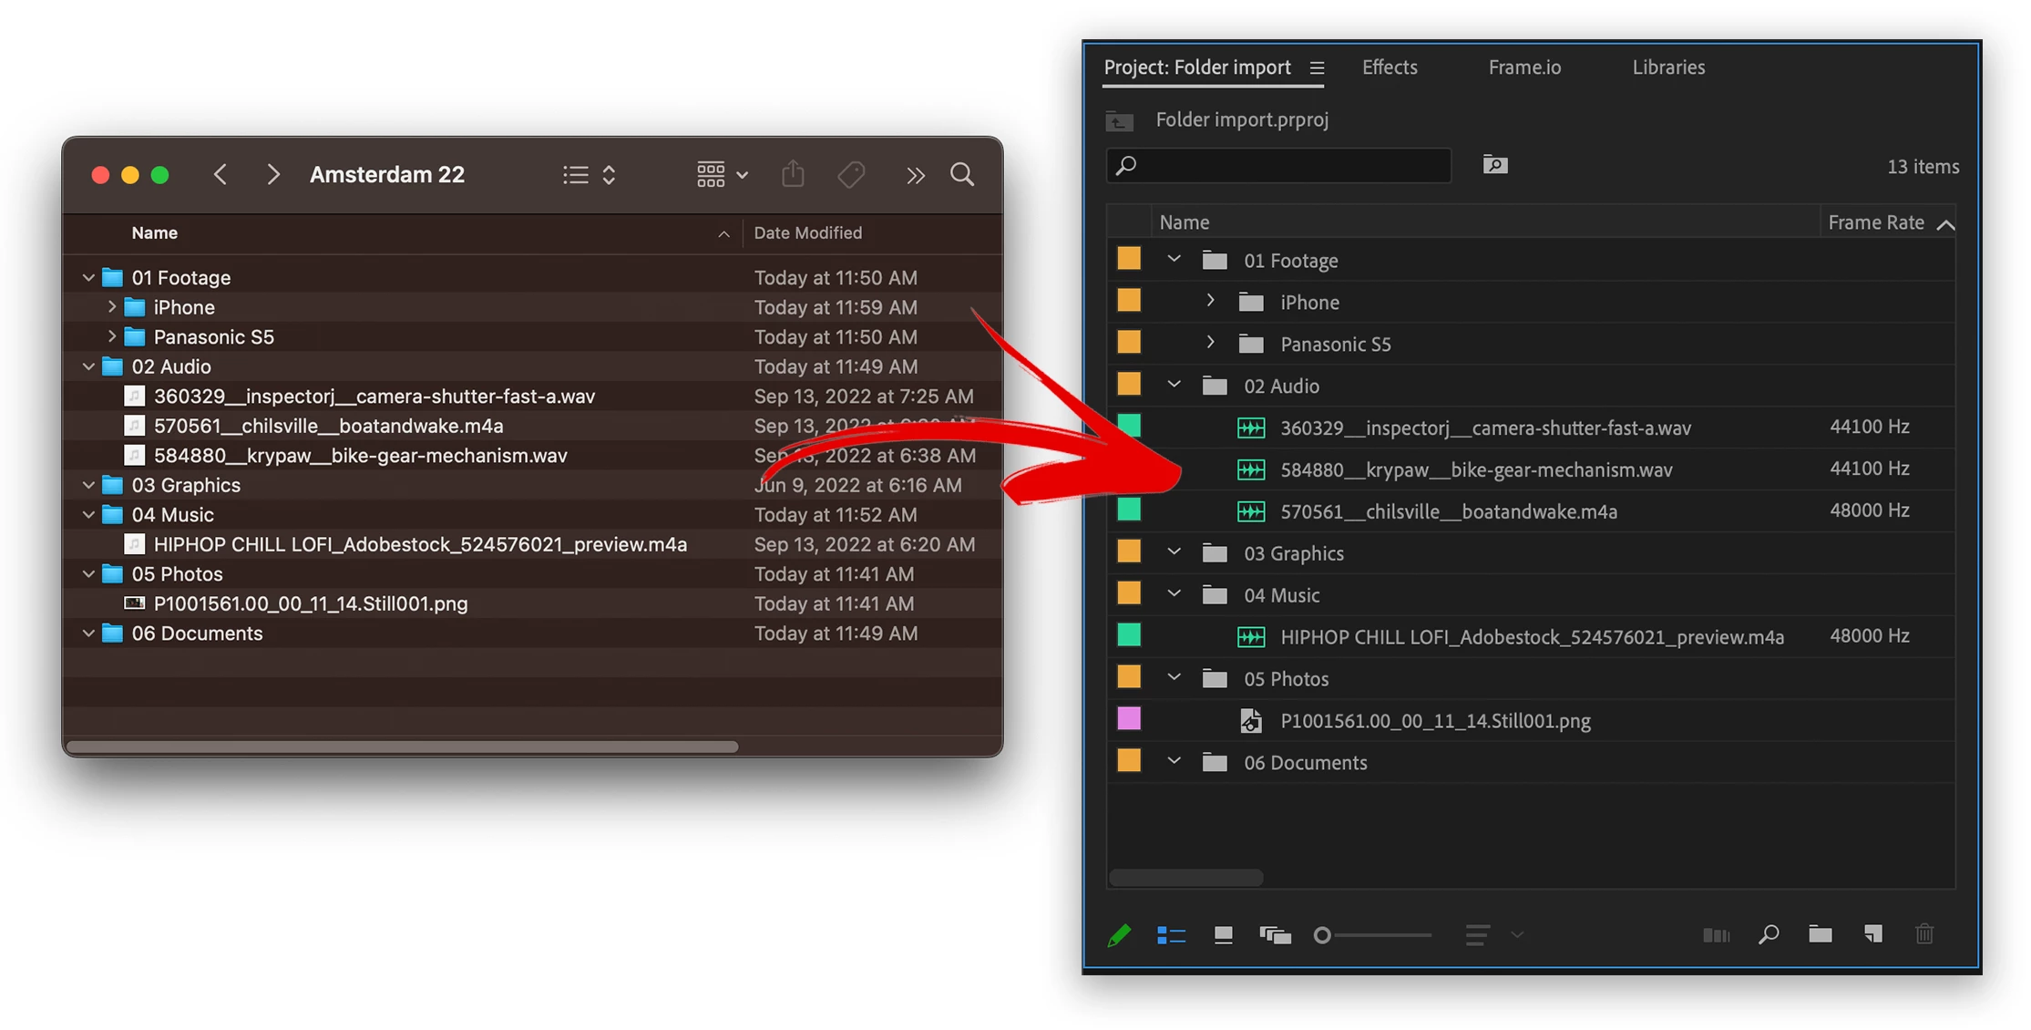Viewport: 2031px width, 1030px height.
Task: Collapse 02 Audio bin in Premiere
Action: click(x=1174, y=386)
